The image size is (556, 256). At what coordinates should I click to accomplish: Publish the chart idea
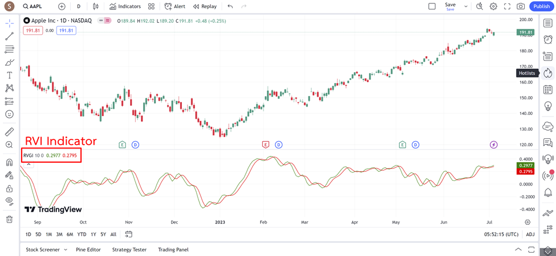coord(542,6)
